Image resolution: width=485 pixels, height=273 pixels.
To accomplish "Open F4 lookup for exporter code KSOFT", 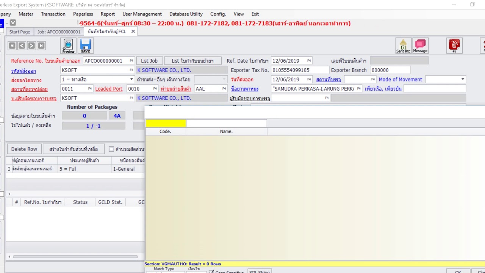I will tap(131, 70).
